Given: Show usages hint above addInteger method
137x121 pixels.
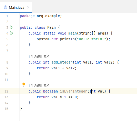Looking at the screenshot, I should click(x=39, y=57).
